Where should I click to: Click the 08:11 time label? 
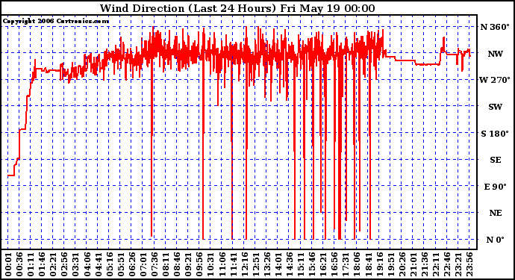(166, 264)
